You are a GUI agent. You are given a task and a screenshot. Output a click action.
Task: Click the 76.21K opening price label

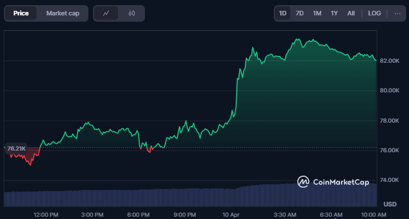click(x=16, y=149)
